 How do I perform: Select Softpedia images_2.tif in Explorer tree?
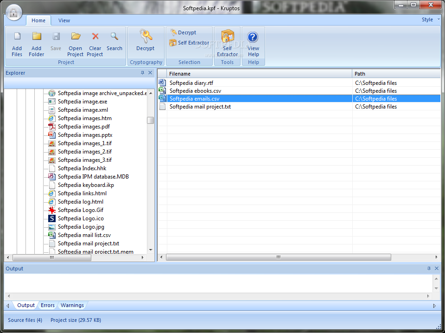point(84,152)
